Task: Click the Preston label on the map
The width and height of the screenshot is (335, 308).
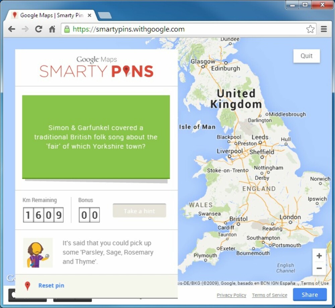Action: coord(247,143)
